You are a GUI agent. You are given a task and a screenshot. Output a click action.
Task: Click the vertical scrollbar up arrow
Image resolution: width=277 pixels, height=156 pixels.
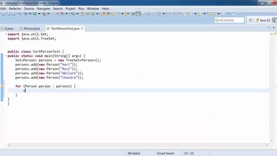[271, 34]
